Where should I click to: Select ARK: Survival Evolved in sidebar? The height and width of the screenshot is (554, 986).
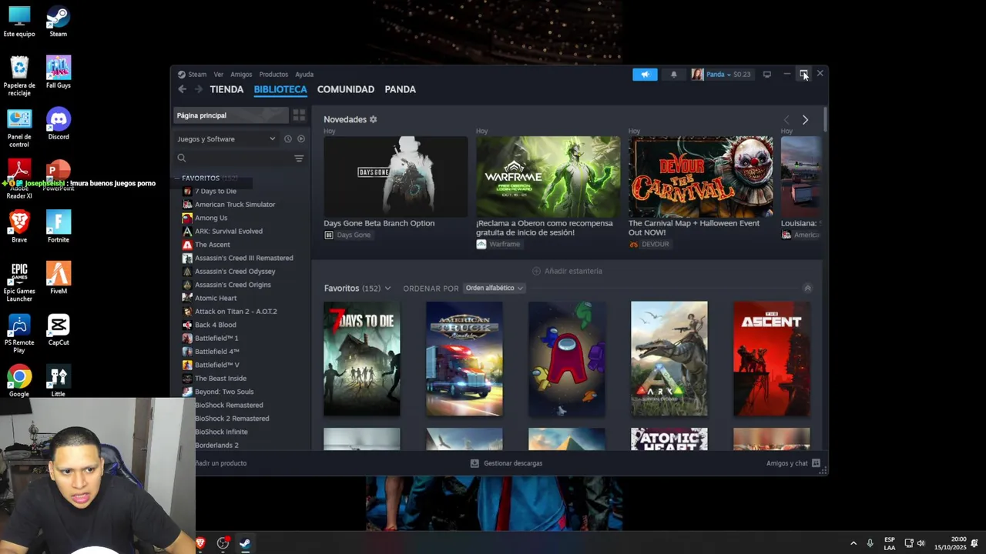[229, 232]
